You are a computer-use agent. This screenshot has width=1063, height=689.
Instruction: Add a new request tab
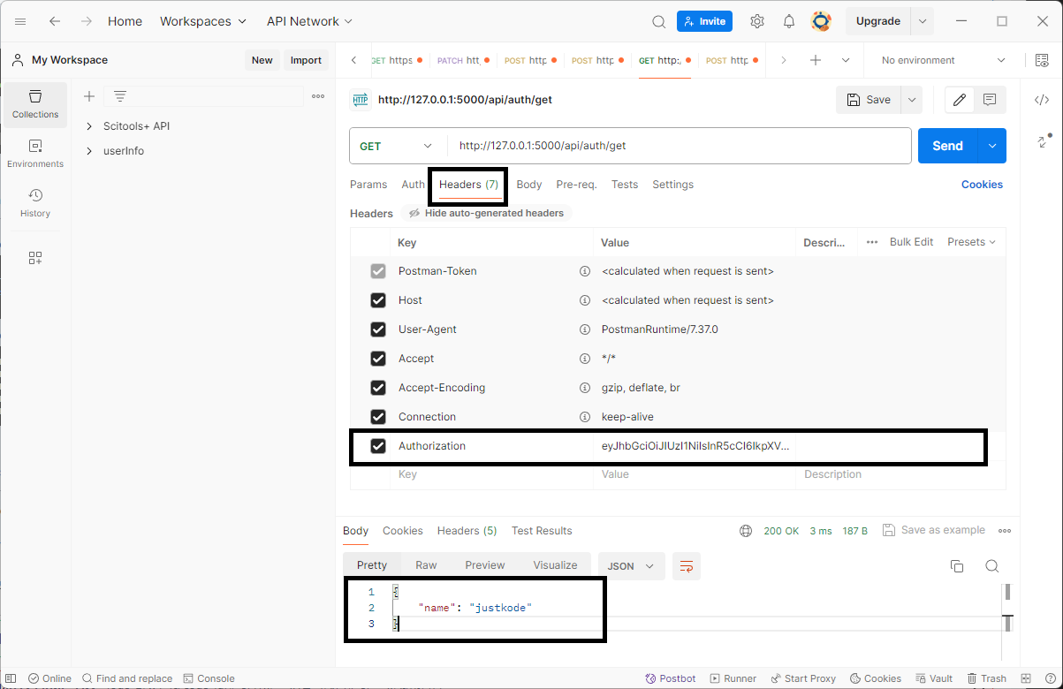816,60
